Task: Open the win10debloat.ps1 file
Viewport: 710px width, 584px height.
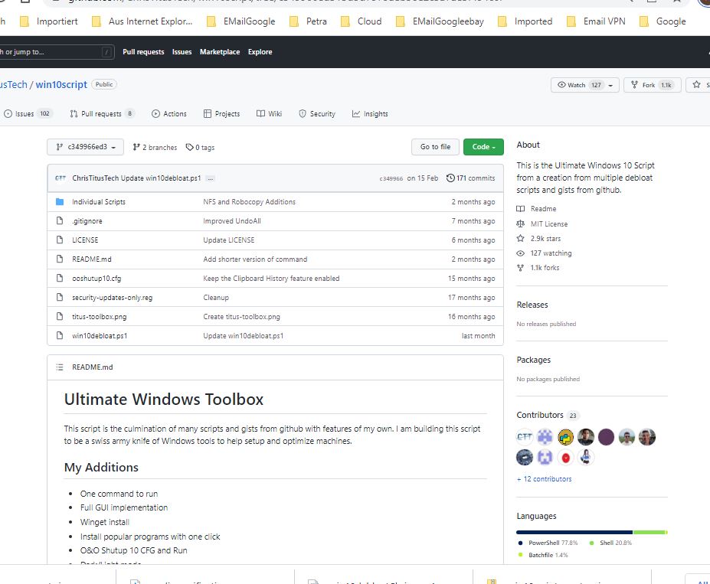Action: [100, 336]
